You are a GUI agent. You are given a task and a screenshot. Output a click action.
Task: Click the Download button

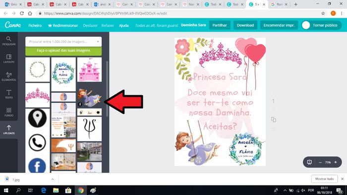coord(245,25)
